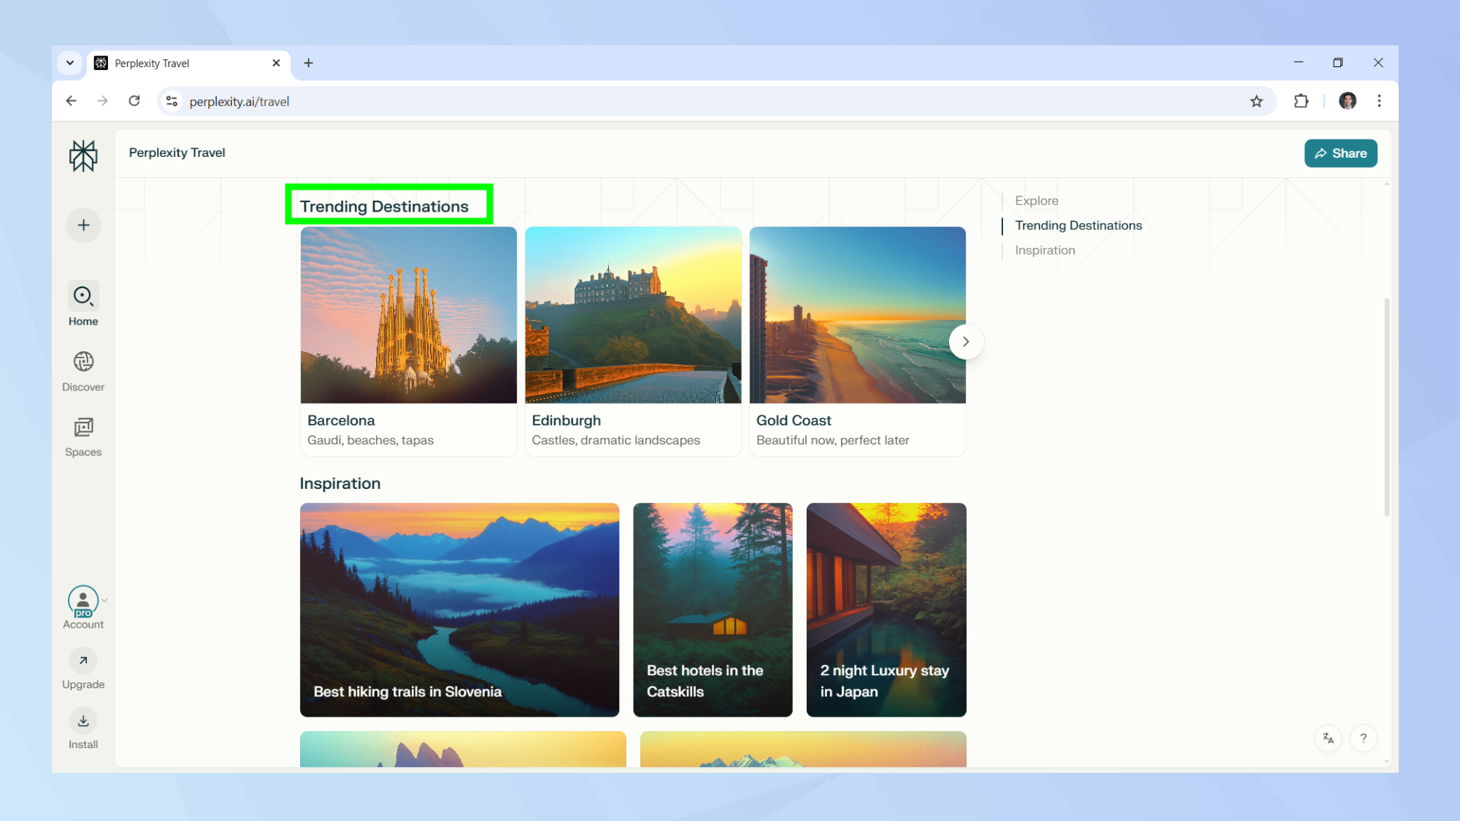
Task: Open Spaces from the sidebar
Action: point(83,428)
